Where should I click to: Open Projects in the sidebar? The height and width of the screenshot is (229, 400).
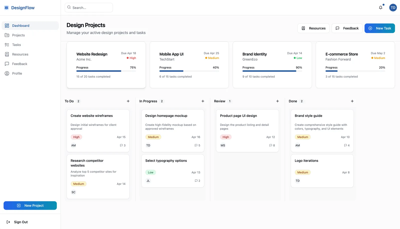pos(30,35)
